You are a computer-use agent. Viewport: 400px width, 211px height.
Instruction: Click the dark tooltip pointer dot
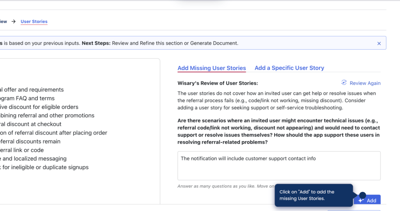tap(362, 195)
